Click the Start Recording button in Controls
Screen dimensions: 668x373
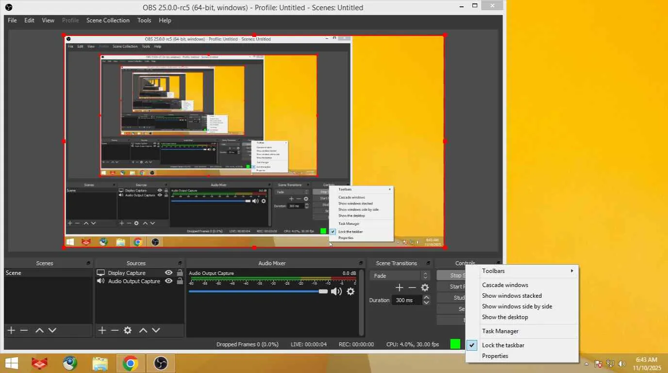(451, 287)
